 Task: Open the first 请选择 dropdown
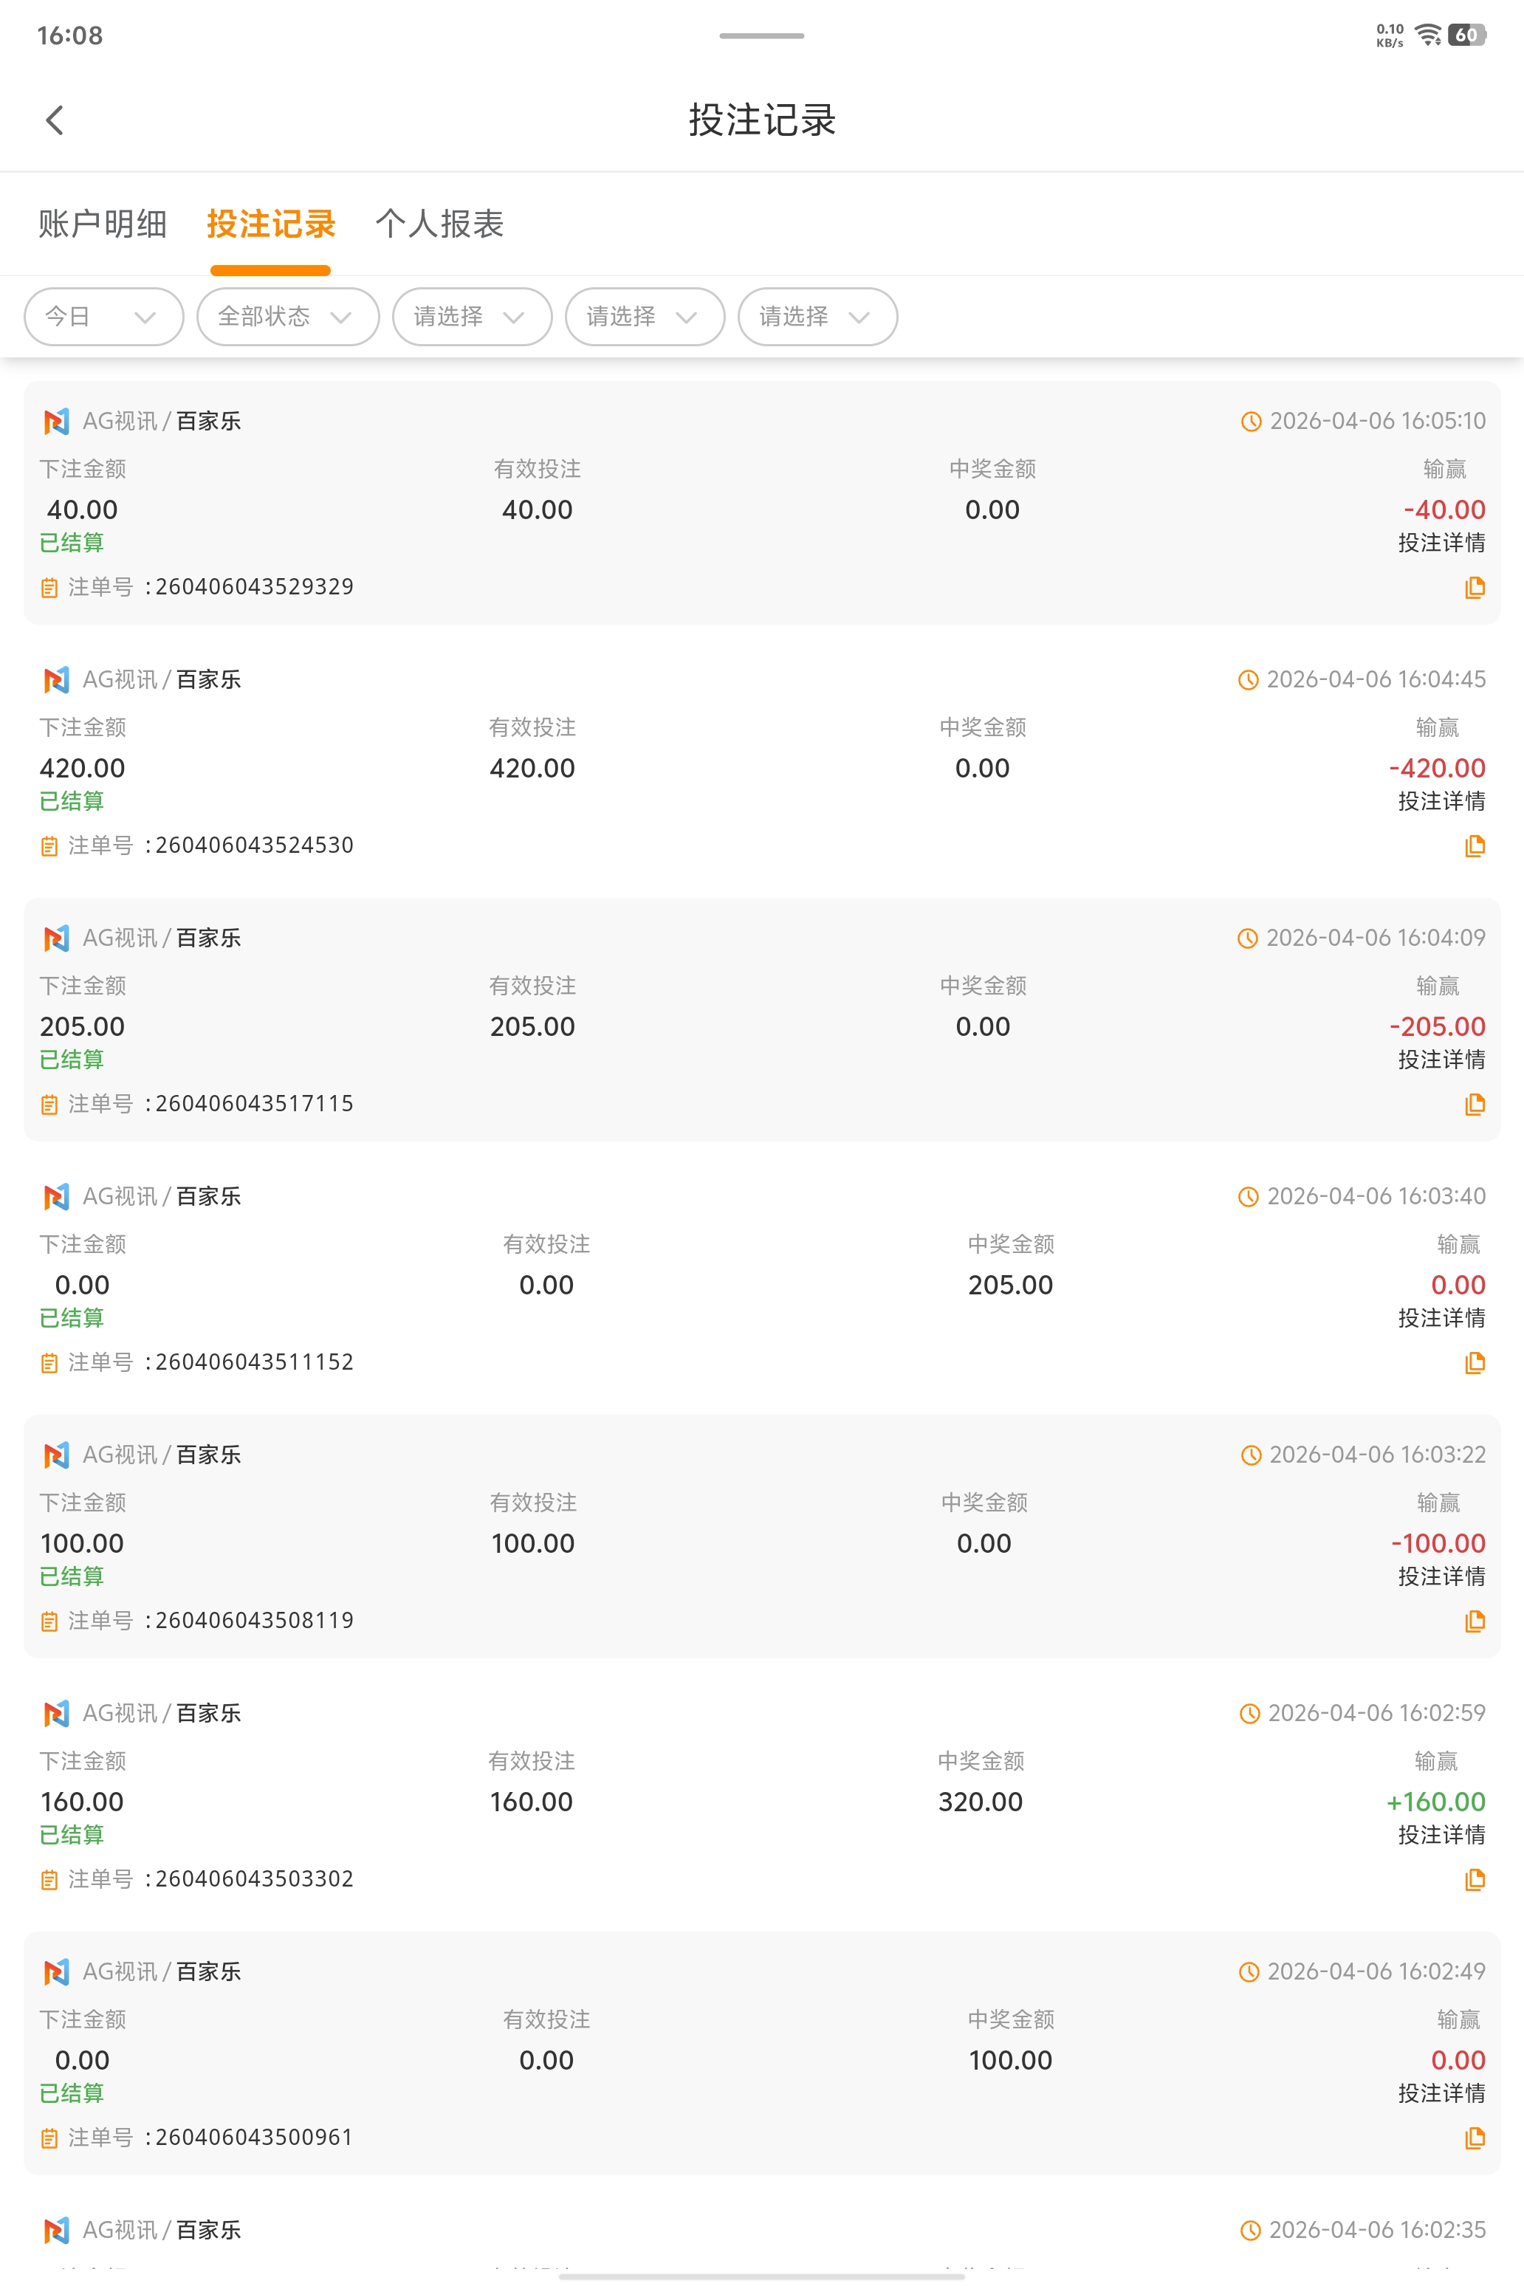point(471,317)
